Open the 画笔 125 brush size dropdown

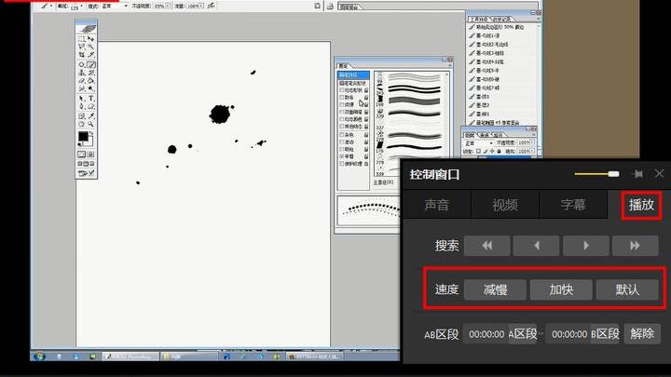click(x=82, y=6)
